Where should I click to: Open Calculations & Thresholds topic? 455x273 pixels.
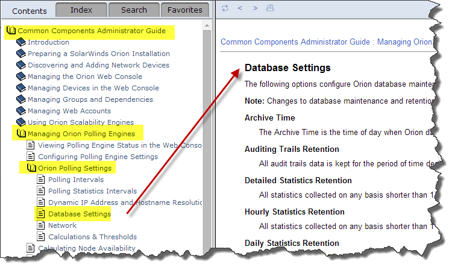pyautogui.click(x=93, y=237)
